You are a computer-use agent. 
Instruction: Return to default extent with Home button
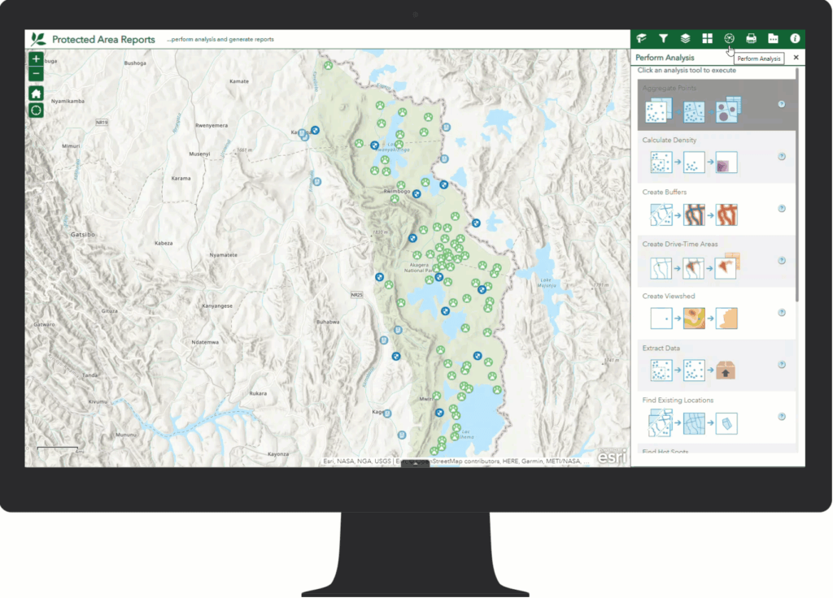(x=36, y=93)
